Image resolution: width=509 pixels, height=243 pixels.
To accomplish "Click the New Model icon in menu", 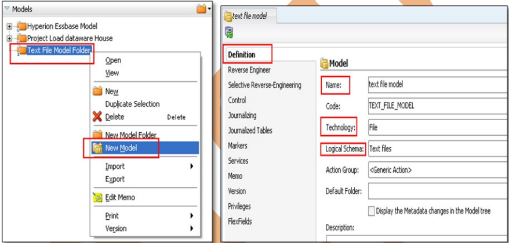I will 97,148.
